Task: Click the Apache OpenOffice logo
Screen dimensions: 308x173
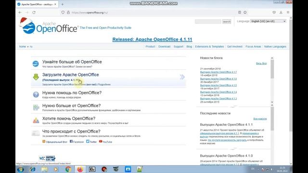Action: click(x=49, y=26)
